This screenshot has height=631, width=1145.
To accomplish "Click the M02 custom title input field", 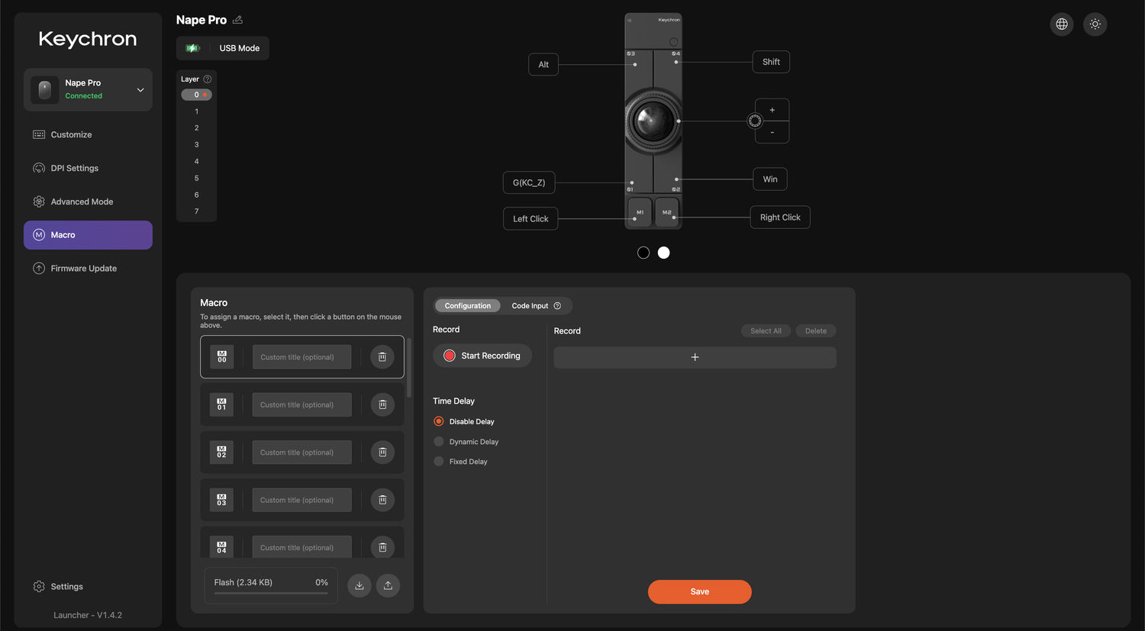I will [302, 452].
